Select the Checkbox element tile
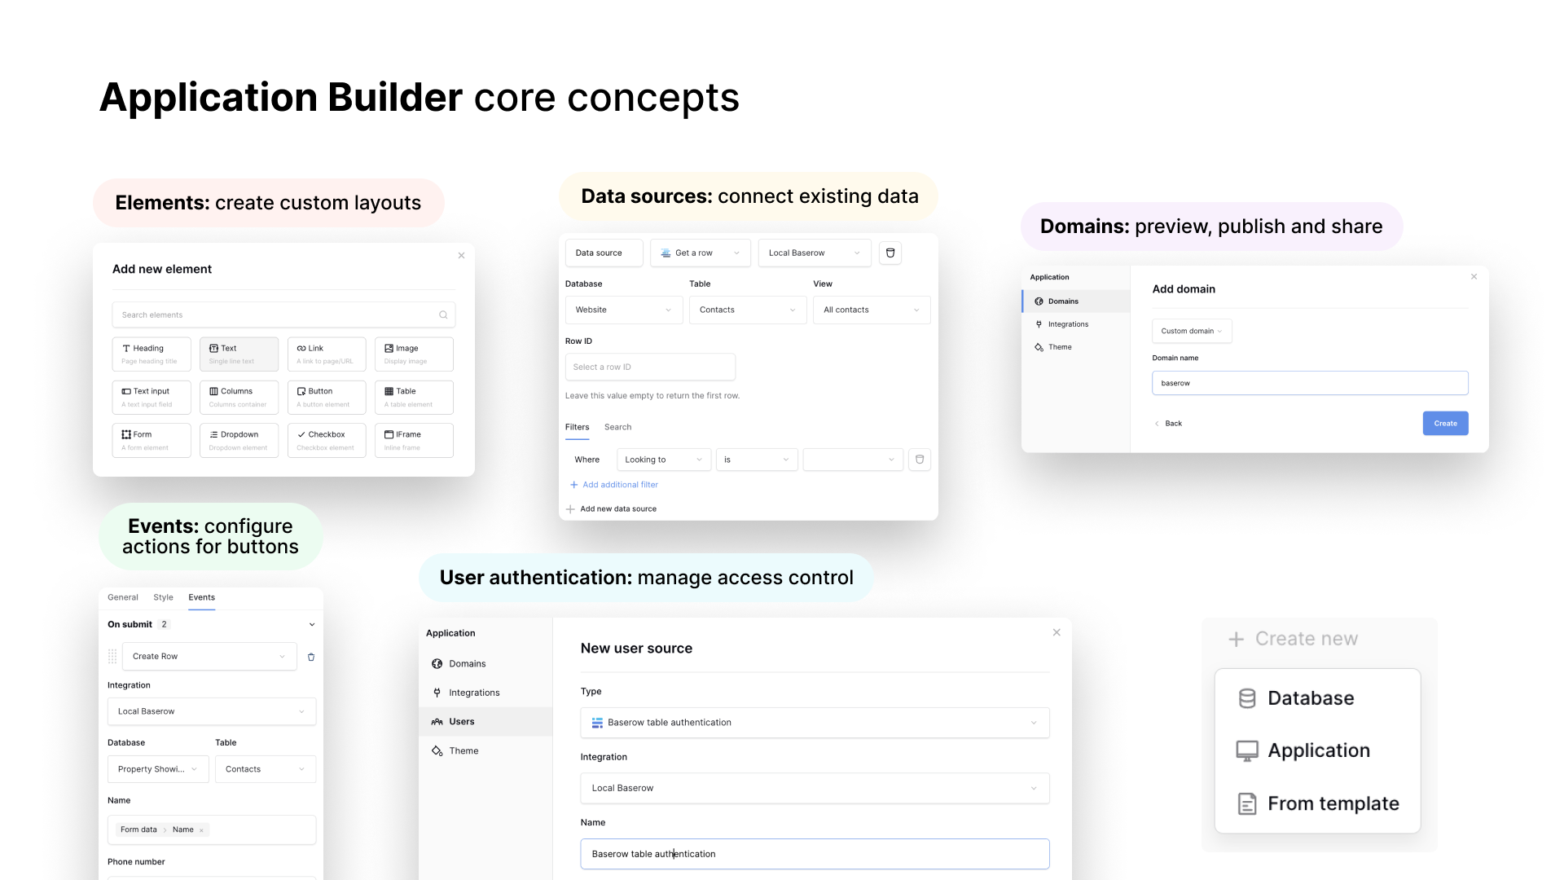1564x880 pixels. tap(326, 440)
